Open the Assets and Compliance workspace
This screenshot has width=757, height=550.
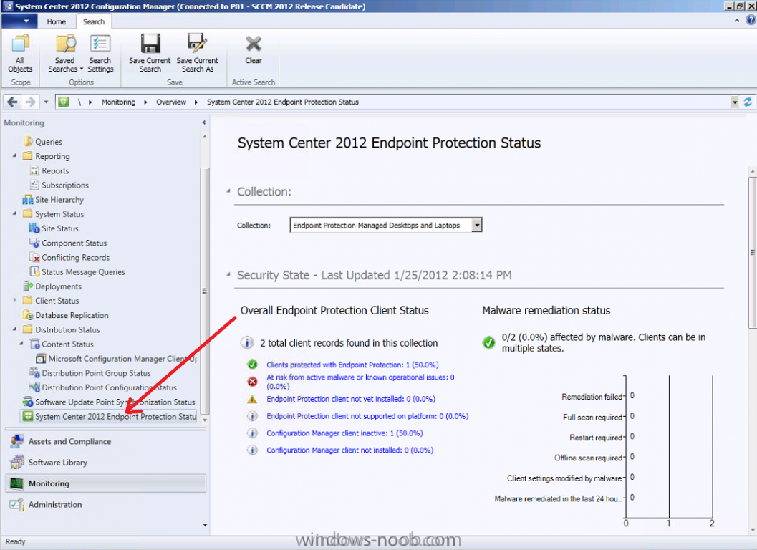coord(105,441)
